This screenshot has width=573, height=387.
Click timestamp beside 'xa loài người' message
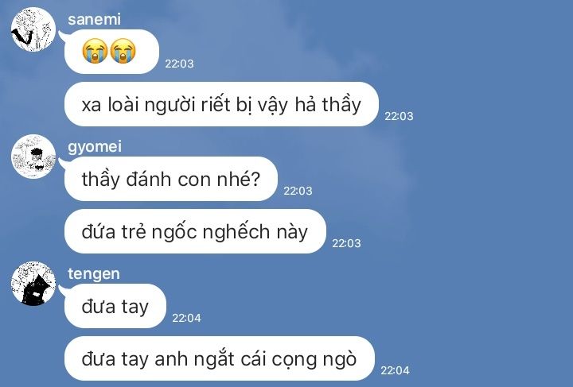tap(399, 116)
